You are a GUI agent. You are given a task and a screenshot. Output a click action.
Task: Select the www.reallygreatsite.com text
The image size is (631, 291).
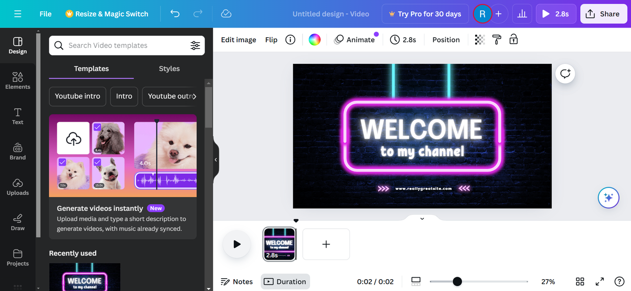(x=423, y=188)
